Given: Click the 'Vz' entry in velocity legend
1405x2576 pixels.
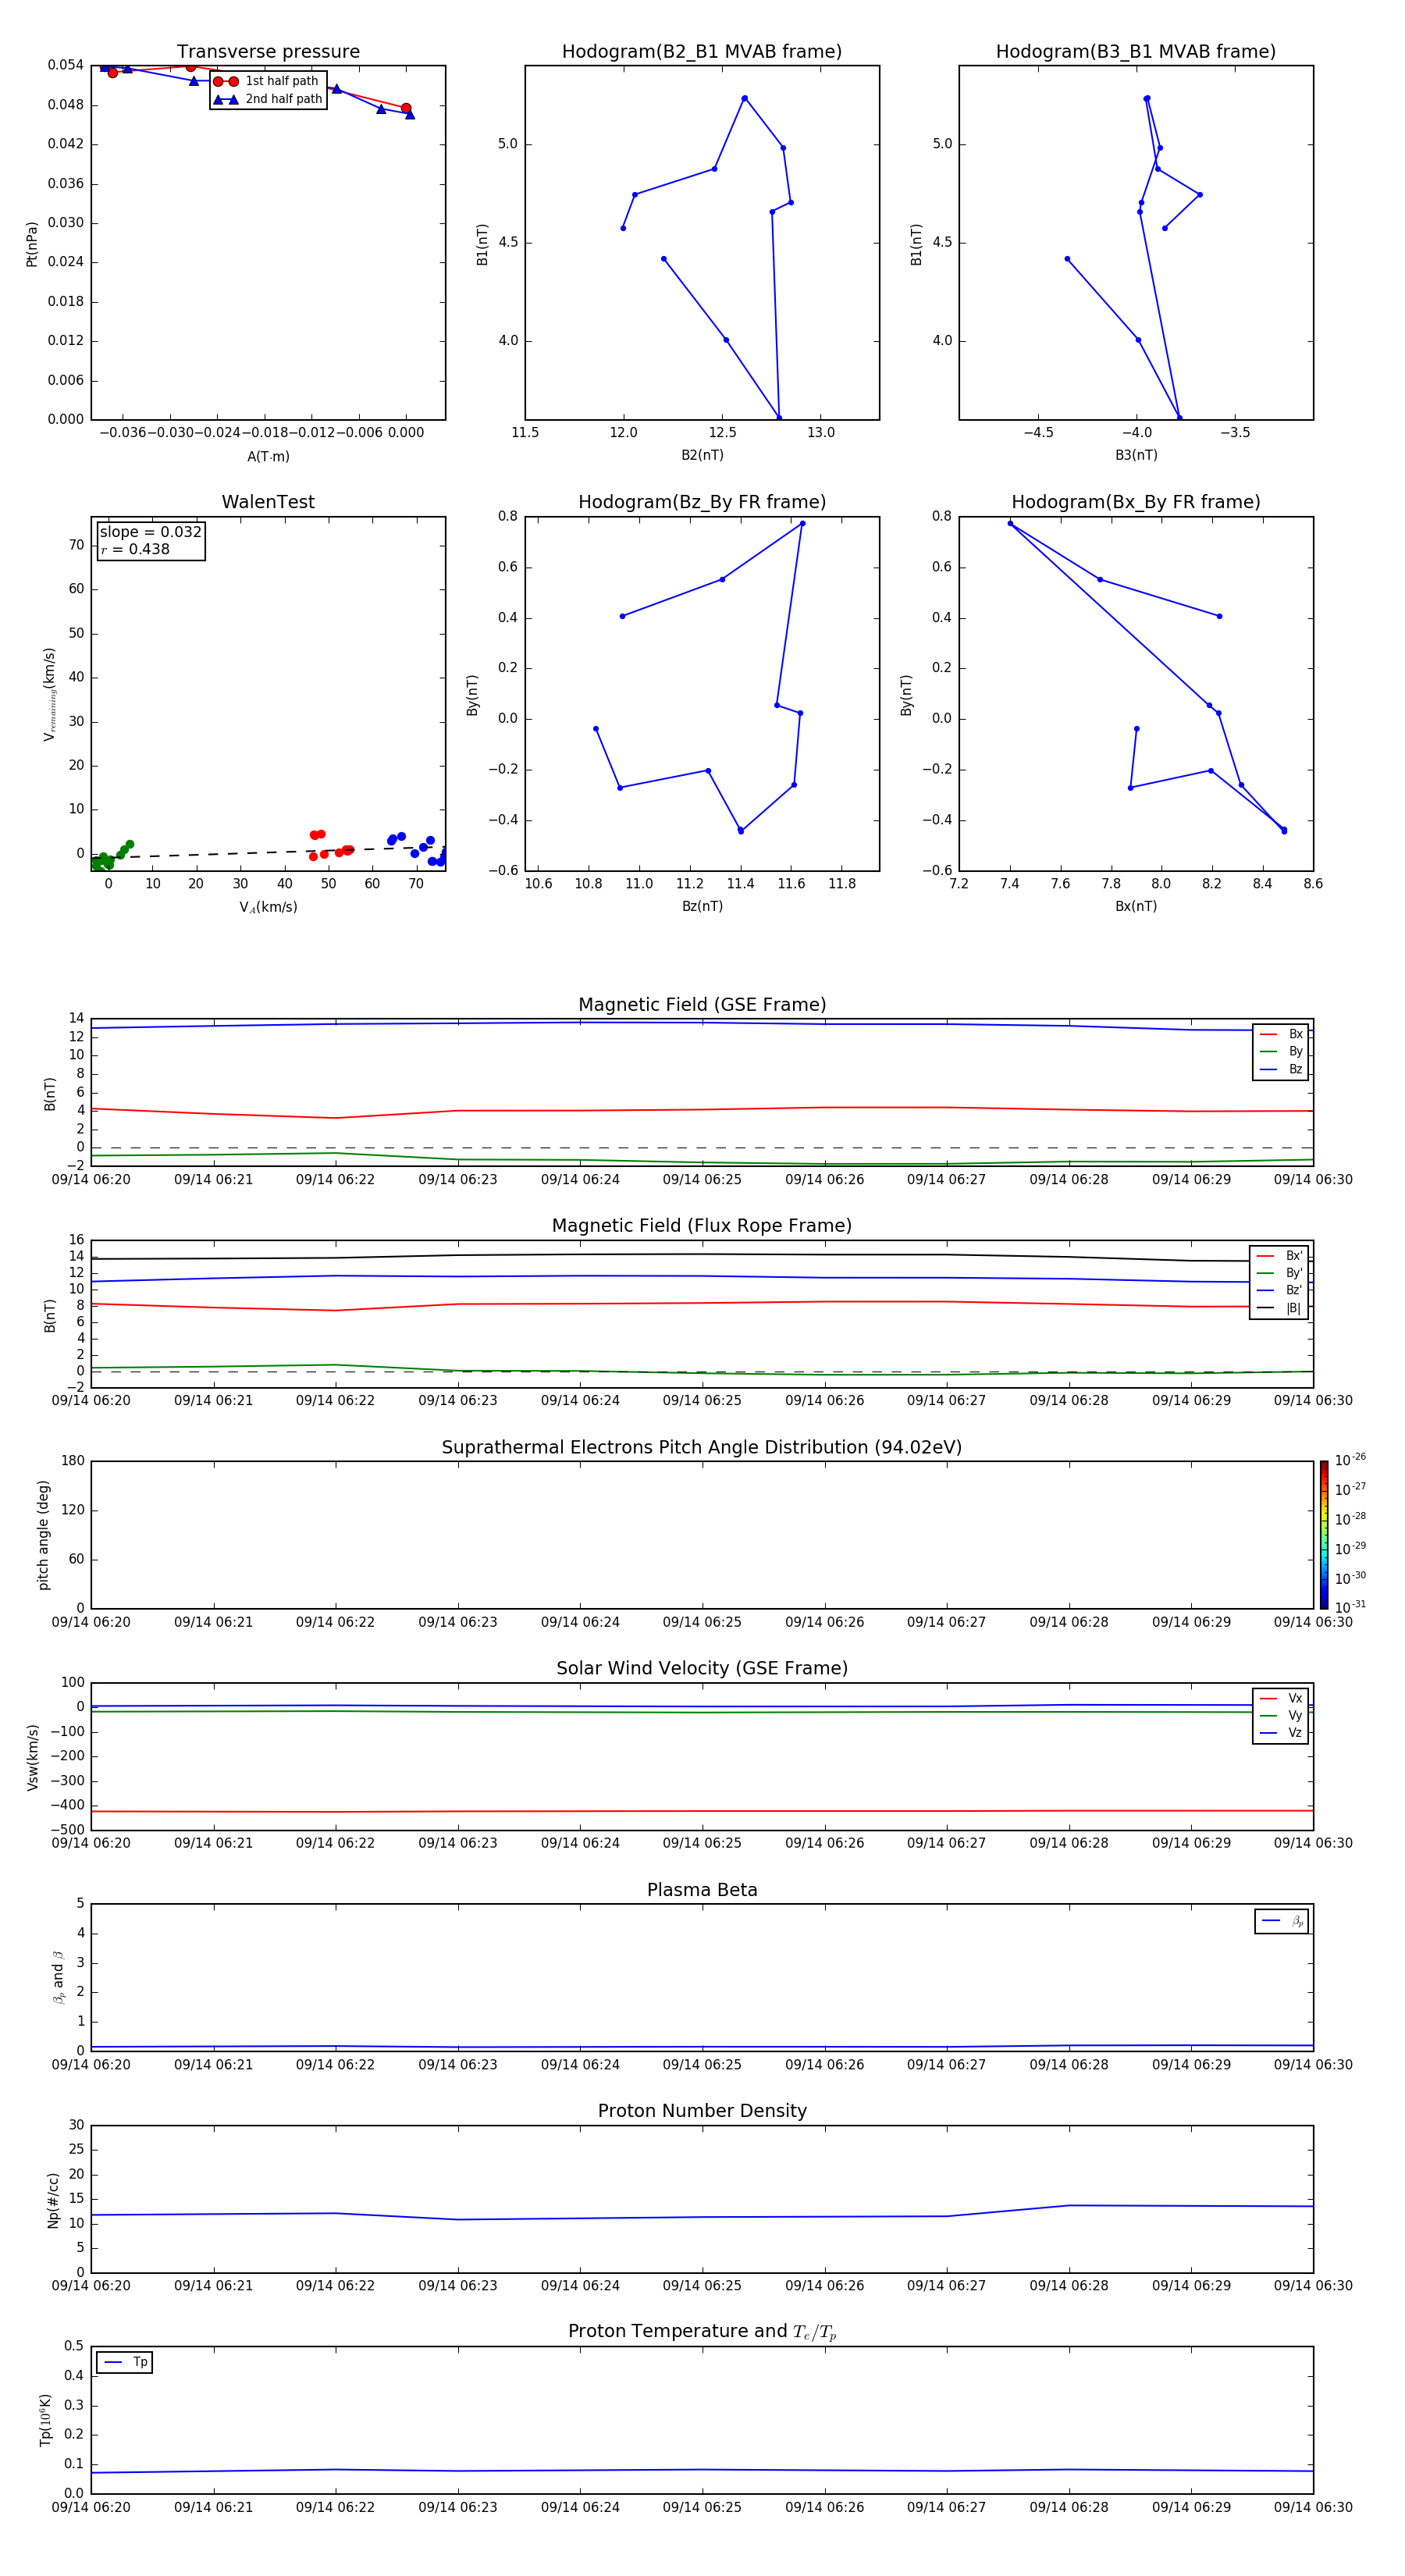Looking at the screenshot, I should click(1281, 1733).
